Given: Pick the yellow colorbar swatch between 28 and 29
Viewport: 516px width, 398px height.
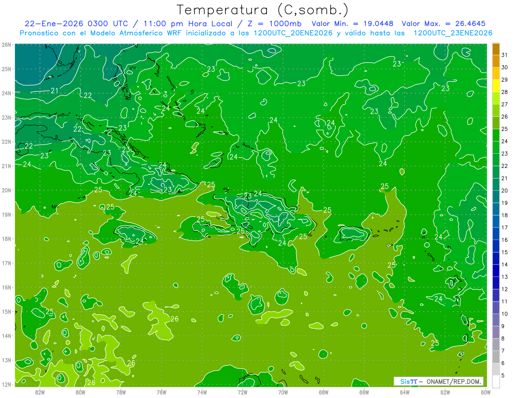Looking at the screenshot, I should pyautogui.click(x=496, y=86).
